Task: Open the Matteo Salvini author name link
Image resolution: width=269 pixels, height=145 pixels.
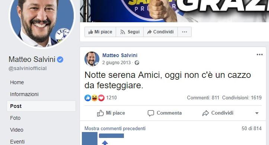Action: point(120,55)
